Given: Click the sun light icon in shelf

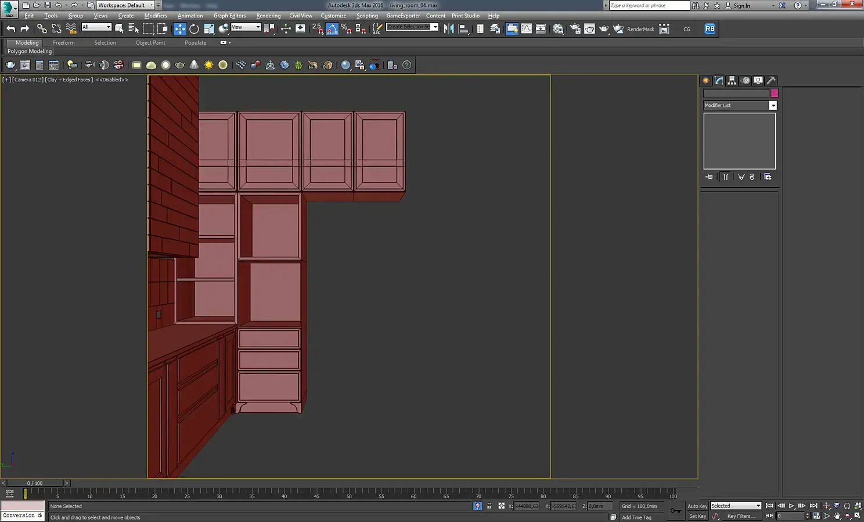Looking at the screenshot, I should click(208, 65).
